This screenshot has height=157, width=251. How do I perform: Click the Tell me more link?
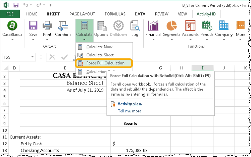[130, 111]
